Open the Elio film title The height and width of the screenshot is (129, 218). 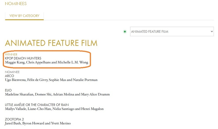(x=9, y=90)
